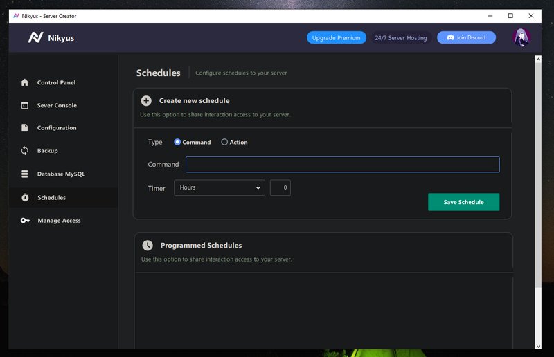Focus the Command text input field
This screenshot has height=357, width=554.
point(343,165)
